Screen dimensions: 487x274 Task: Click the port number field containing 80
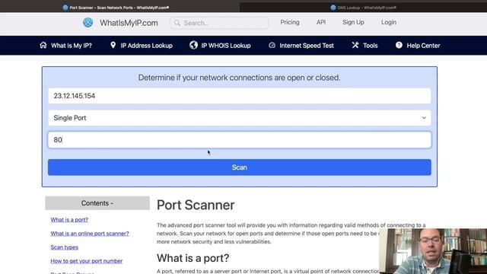(240, 140)
